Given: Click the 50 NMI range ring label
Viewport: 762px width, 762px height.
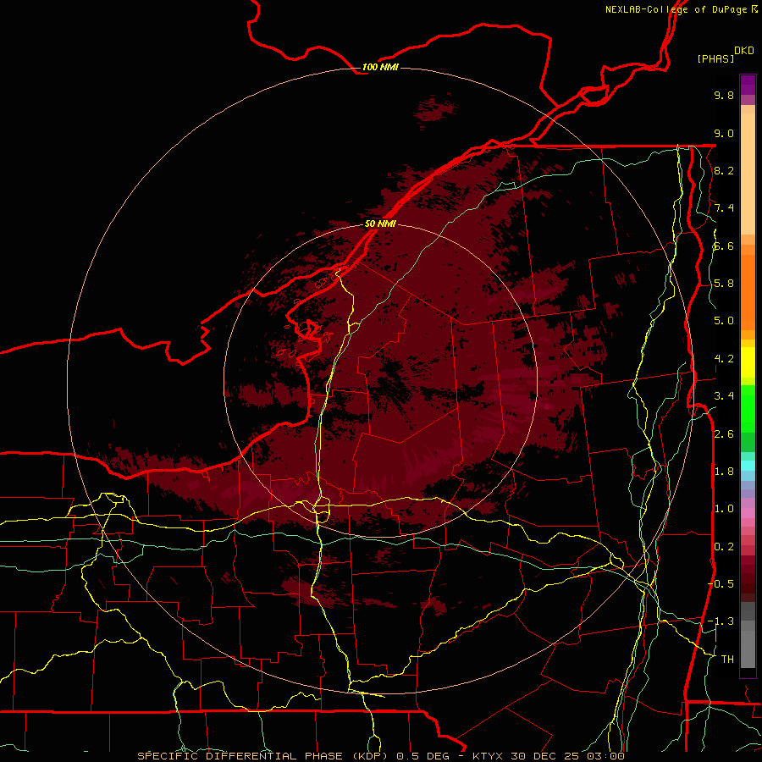Looking at the screenshot, I should 380,224.
